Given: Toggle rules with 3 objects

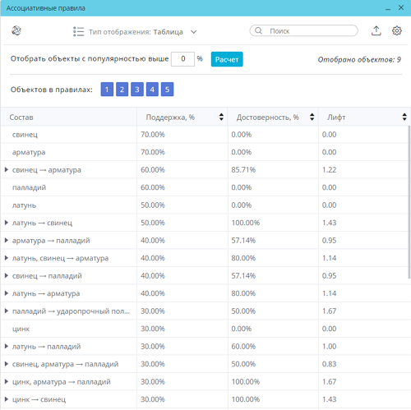Looking at the screenshot, I should click(x=137, y=90).
